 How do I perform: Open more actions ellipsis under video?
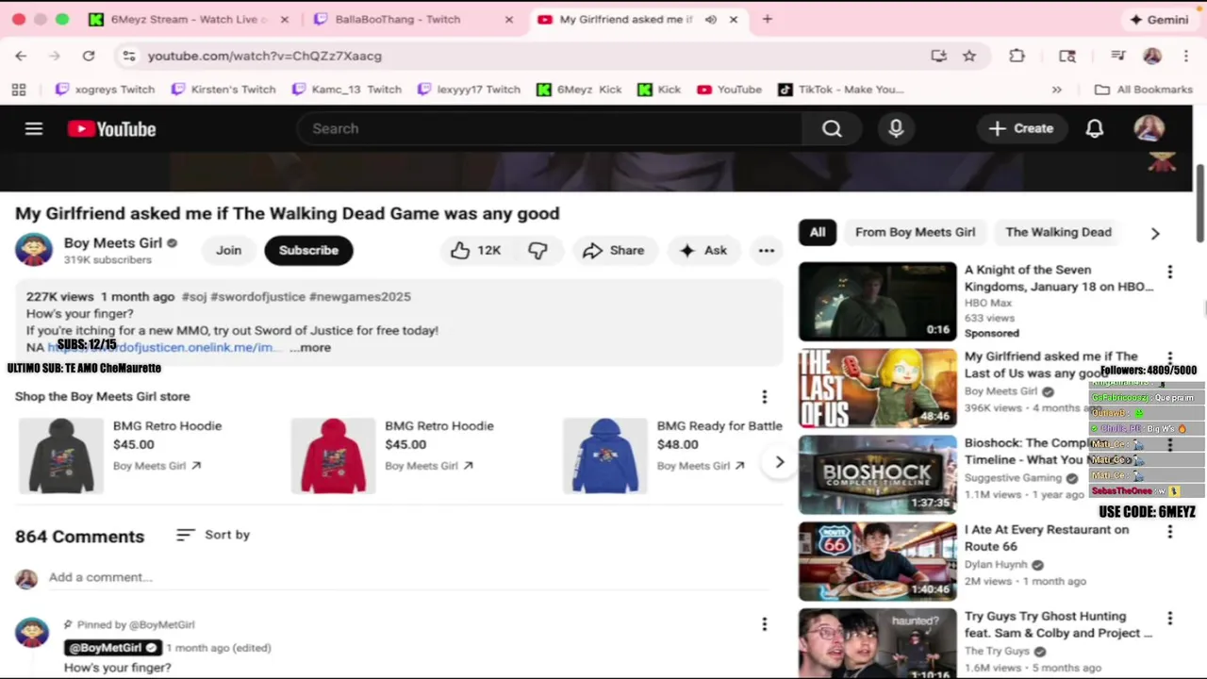(x=767, y=250)
